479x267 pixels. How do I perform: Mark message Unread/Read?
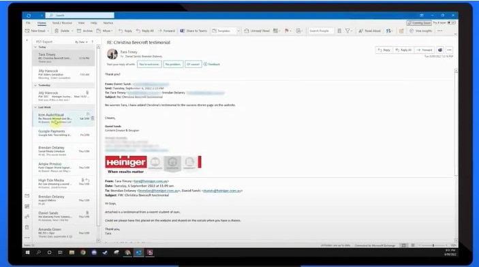click(257, 31)
